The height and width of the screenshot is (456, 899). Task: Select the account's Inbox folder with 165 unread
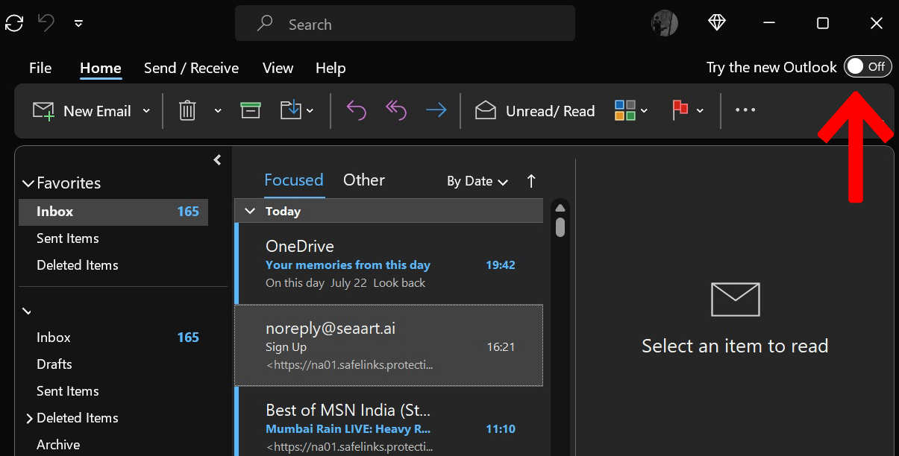113,338
